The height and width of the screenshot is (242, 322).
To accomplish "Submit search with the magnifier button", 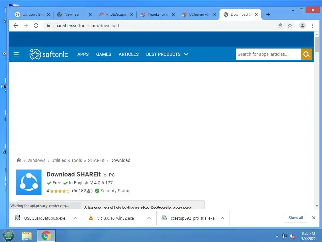I will click(x=306, y=54).
